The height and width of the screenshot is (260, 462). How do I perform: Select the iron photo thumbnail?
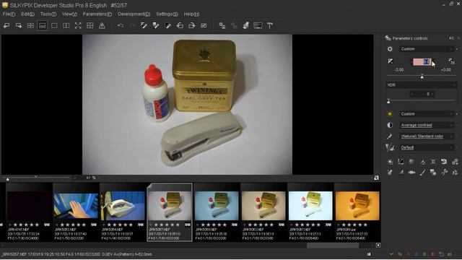[x=123, y=206]
